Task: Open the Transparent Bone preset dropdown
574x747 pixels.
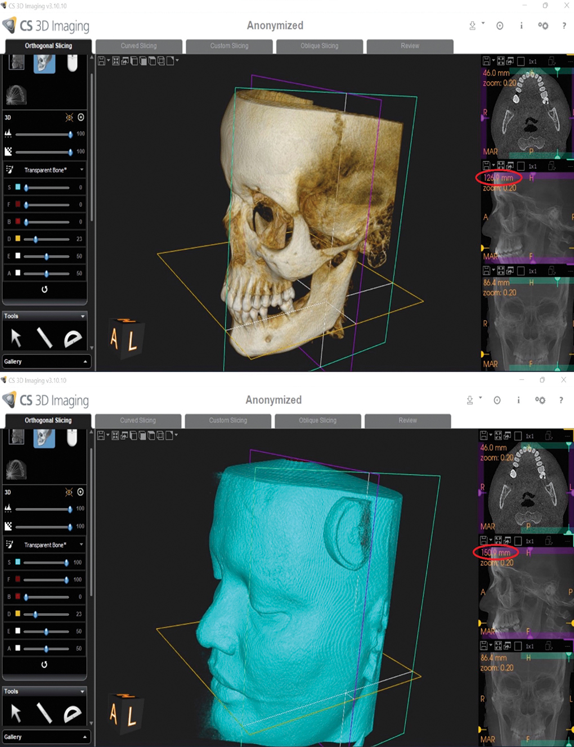Action: [x=82, y=169]
